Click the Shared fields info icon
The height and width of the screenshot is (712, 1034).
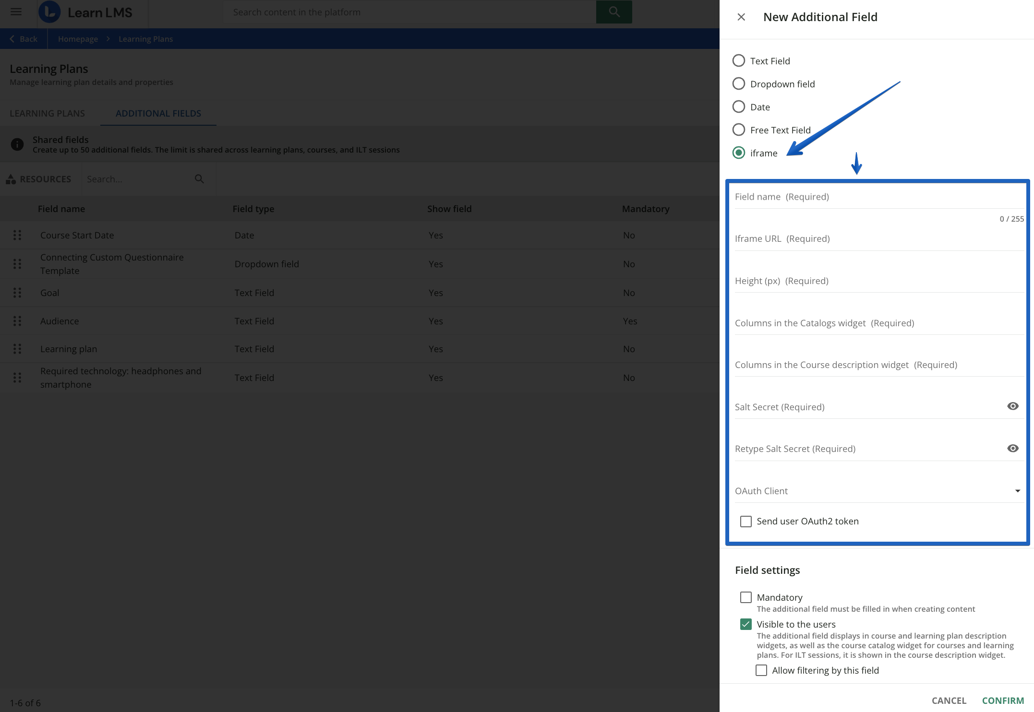point(17,144)
